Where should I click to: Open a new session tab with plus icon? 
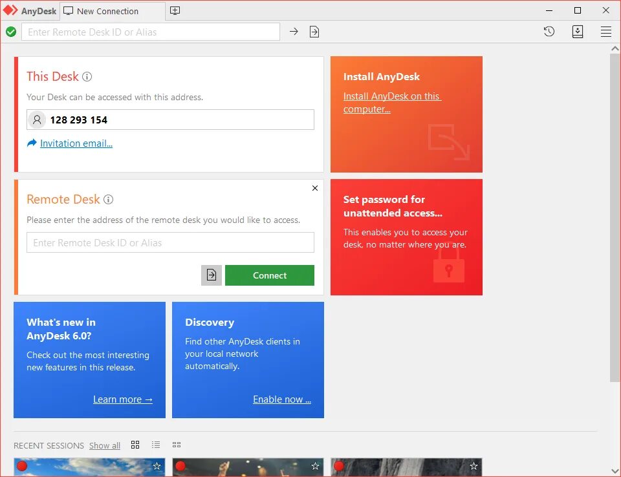(175, 11)
